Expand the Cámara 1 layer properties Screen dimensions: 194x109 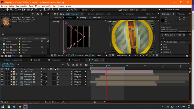click(12, 72)
